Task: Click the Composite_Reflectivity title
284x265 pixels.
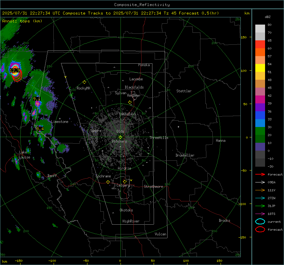Action: (142, 5)
